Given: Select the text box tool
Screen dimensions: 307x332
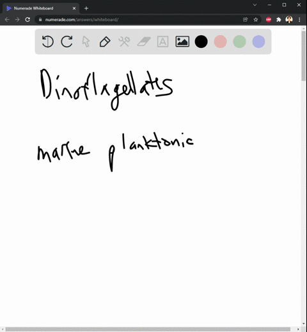Looking at the screenshot, I should 162,41.
